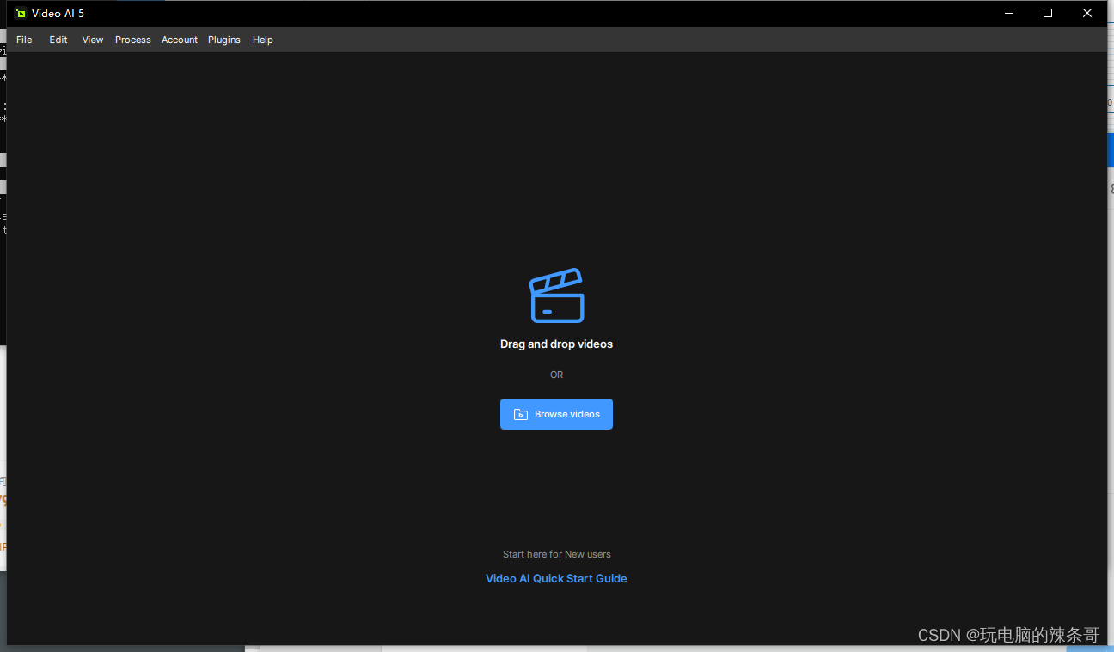Click the Browse videos button

click(x=556, y=414)
